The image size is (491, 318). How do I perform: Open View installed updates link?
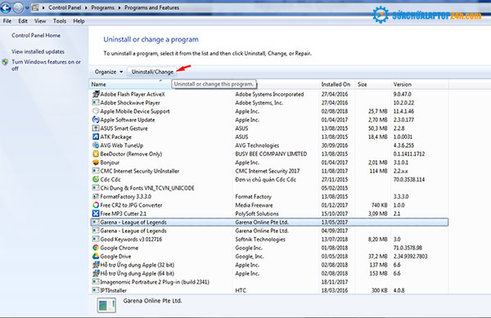[x=38, y=52]
